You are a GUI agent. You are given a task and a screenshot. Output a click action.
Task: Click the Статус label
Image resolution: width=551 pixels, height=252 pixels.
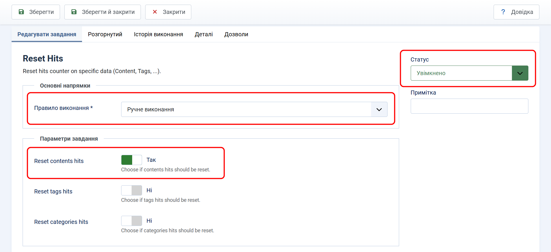click(x=420, y=59)
